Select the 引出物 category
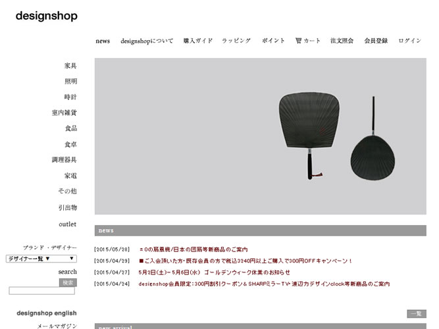The width and height of the screenshot is (439, 329). click(x=68, y=207)
